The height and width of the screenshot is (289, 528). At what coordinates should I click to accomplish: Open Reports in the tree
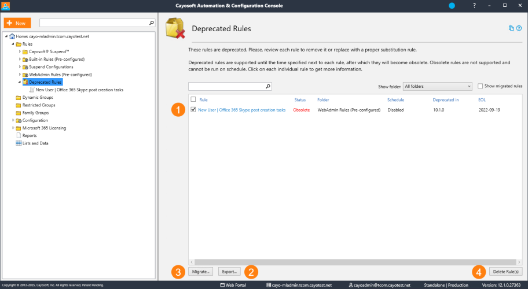pyautogui.click(x=30, y=135)
